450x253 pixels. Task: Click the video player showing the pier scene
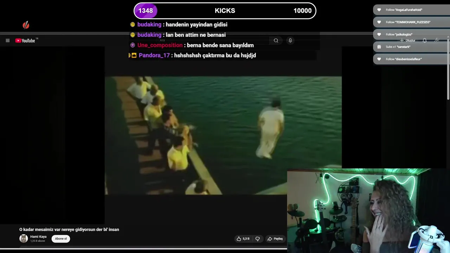[223, 135]
